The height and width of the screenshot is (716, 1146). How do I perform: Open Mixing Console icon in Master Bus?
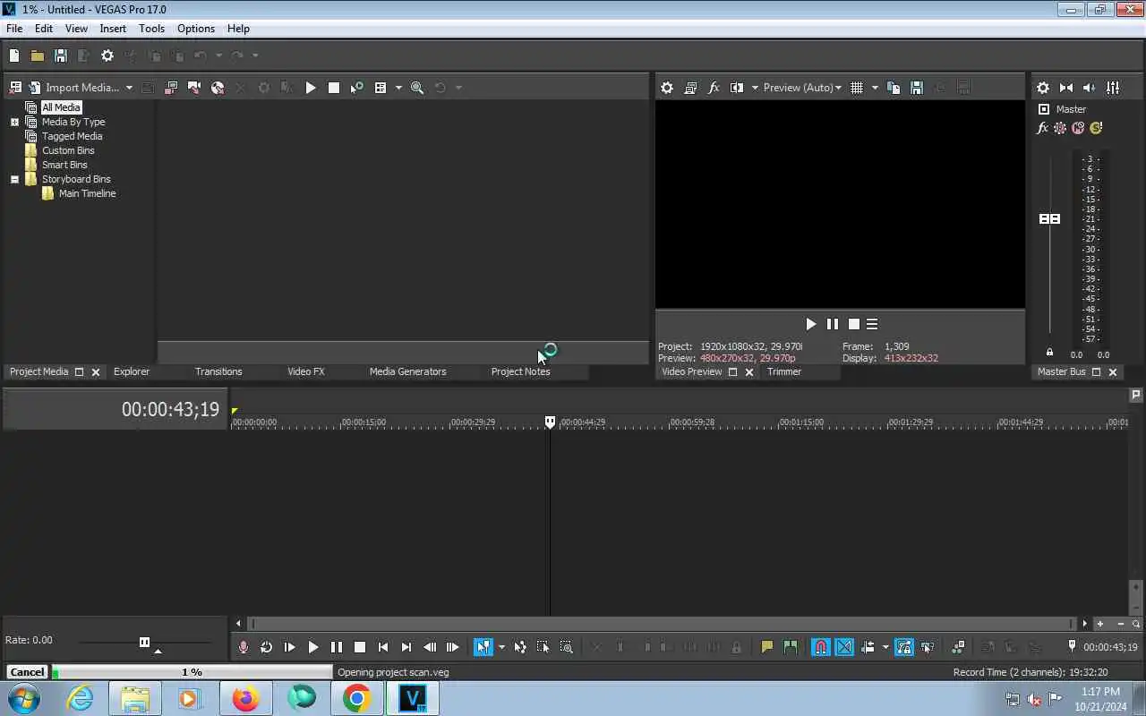[1113, 88]
